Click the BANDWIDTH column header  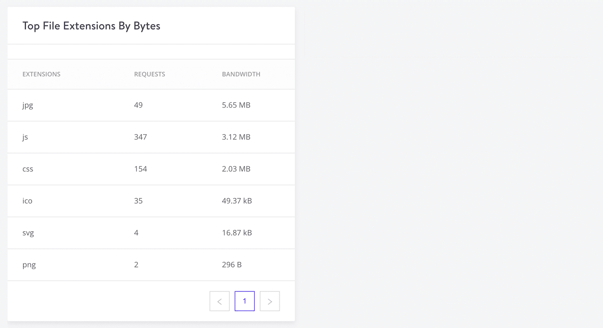241,74
